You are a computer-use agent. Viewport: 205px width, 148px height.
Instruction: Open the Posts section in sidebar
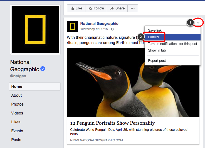[x=16, y=140]
